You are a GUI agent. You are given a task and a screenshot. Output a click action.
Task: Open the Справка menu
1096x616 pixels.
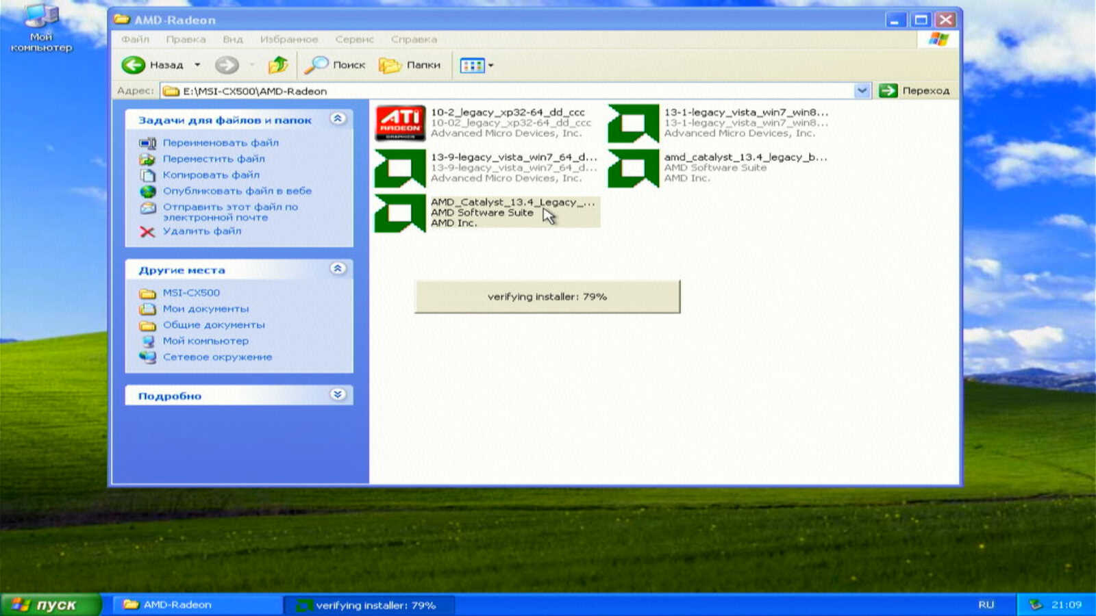coord(414,40)
